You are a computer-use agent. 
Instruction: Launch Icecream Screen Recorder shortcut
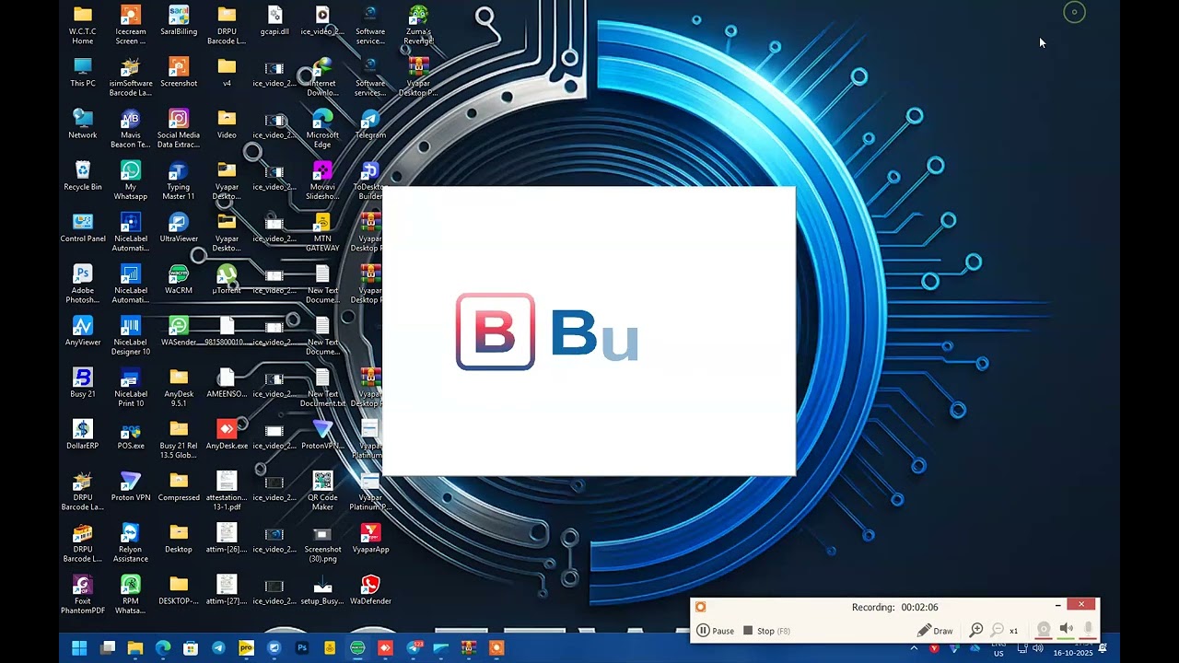click(131, 25)
